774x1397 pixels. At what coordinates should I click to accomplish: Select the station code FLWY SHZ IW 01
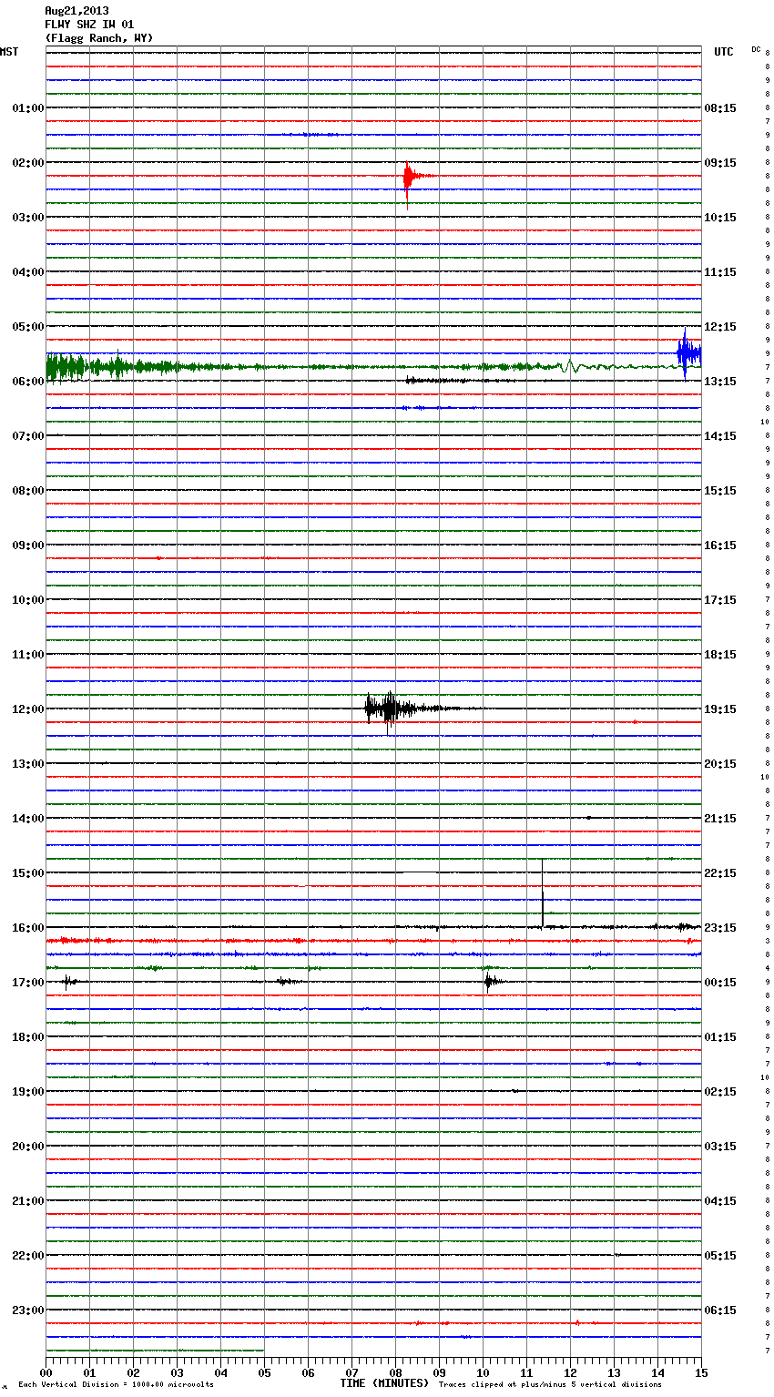pyautogui.click(x=89, y=25)
